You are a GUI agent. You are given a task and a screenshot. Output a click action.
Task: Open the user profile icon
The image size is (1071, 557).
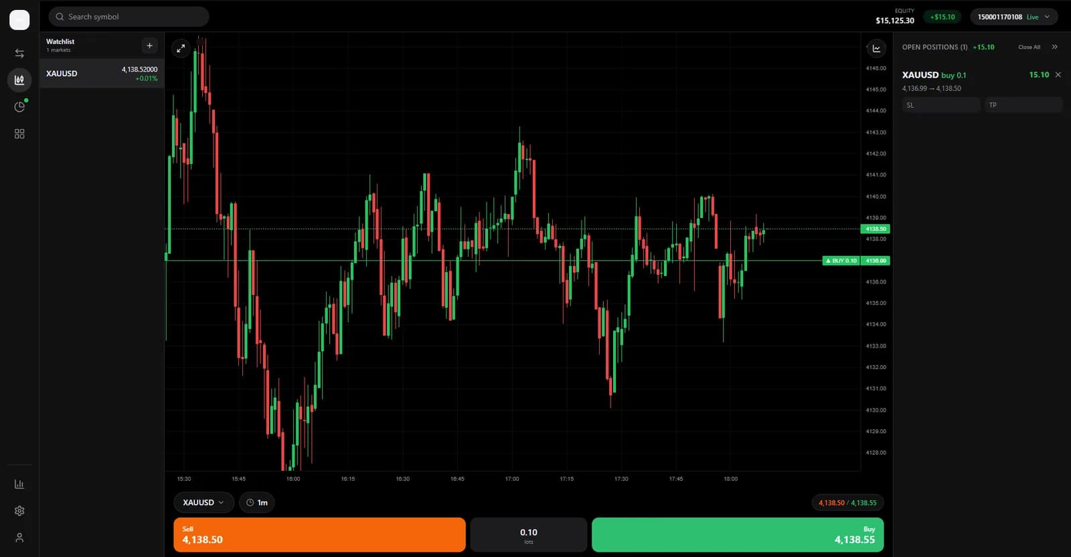[x=19, y=538]
